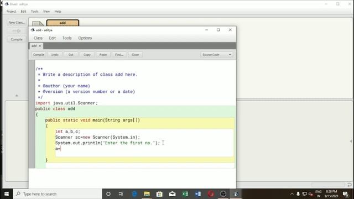Open the Mail app from the taskbar

pos(172,194)
